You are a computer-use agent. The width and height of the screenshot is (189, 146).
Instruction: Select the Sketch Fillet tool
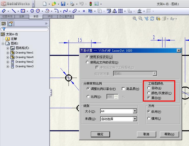56,11
